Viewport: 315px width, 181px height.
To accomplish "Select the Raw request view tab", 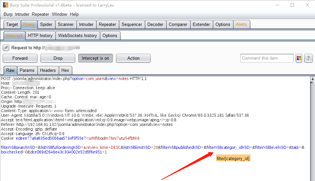I will [x=11, y=70].
